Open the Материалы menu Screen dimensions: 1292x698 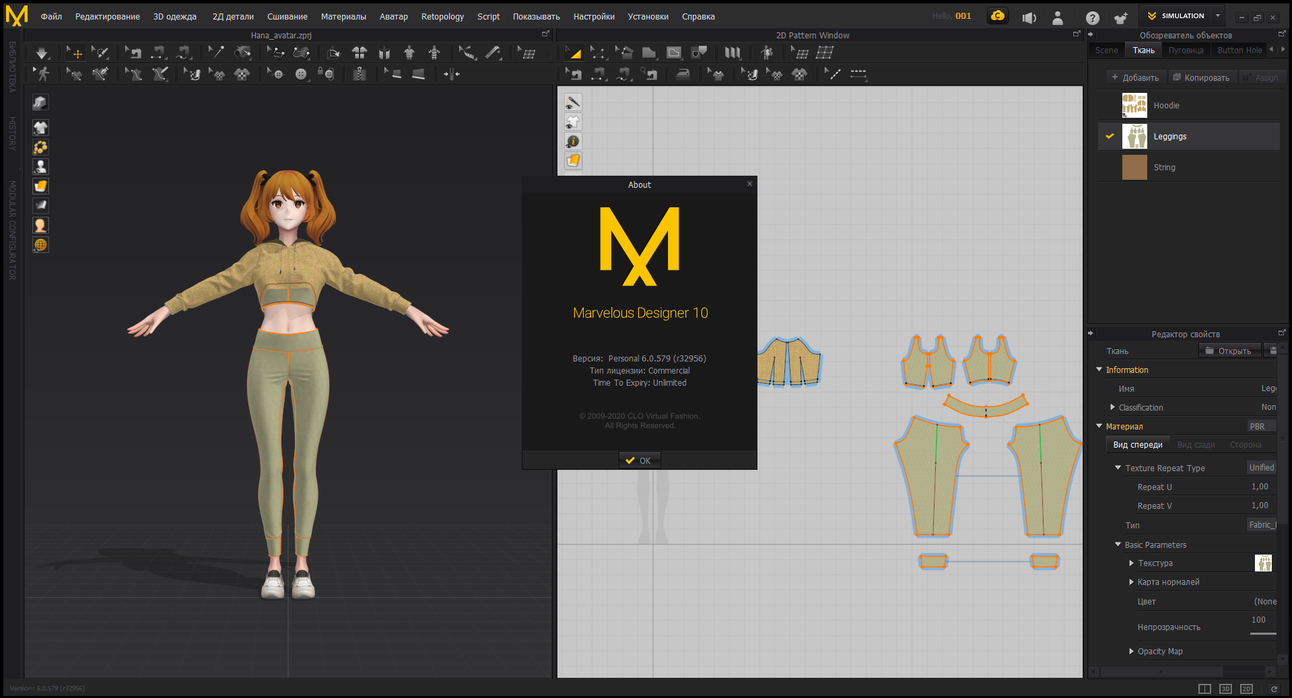(343, 16)
